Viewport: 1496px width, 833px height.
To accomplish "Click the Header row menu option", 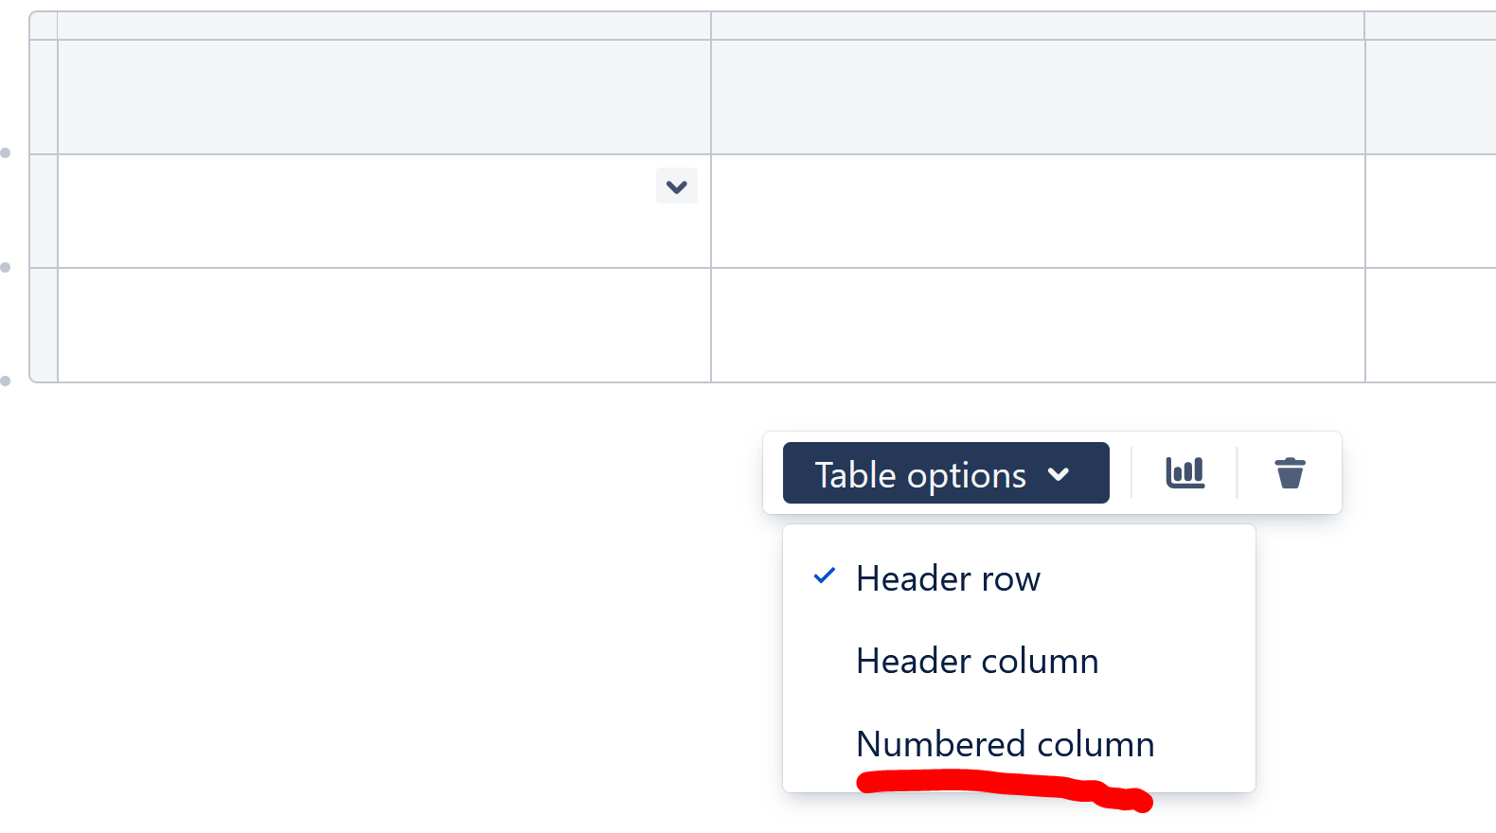I will [947, 578].
